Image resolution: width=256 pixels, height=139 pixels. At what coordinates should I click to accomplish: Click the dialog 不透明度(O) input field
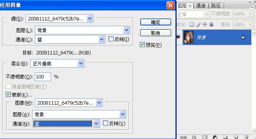43,77
